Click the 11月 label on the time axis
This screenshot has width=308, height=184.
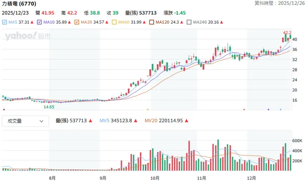coord(201,178)
